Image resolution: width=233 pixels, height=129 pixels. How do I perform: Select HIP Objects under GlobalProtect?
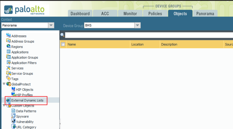[x=24, y=90]
